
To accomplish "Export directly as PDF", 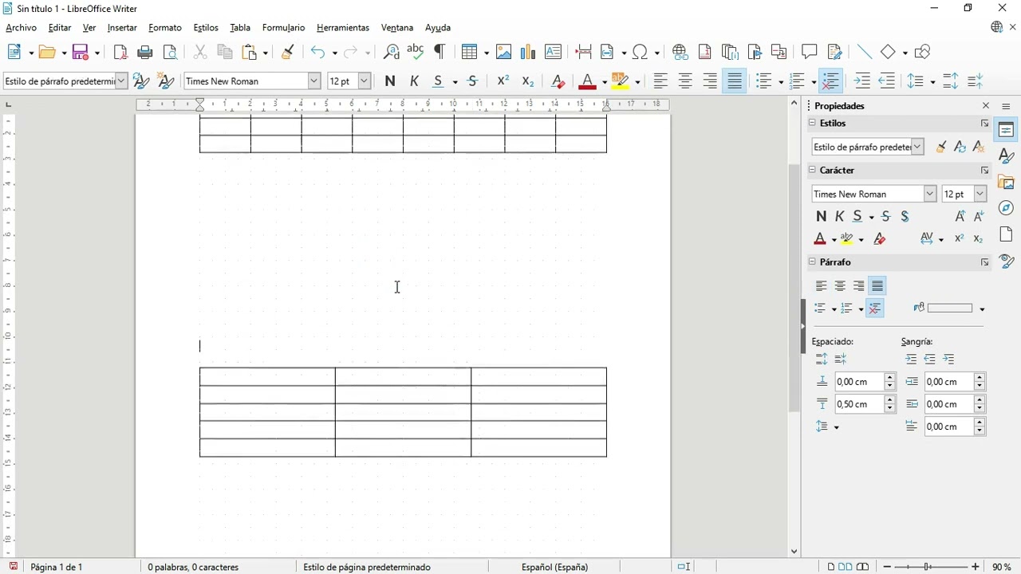I will pyautogui.click(x=120, y=52).
